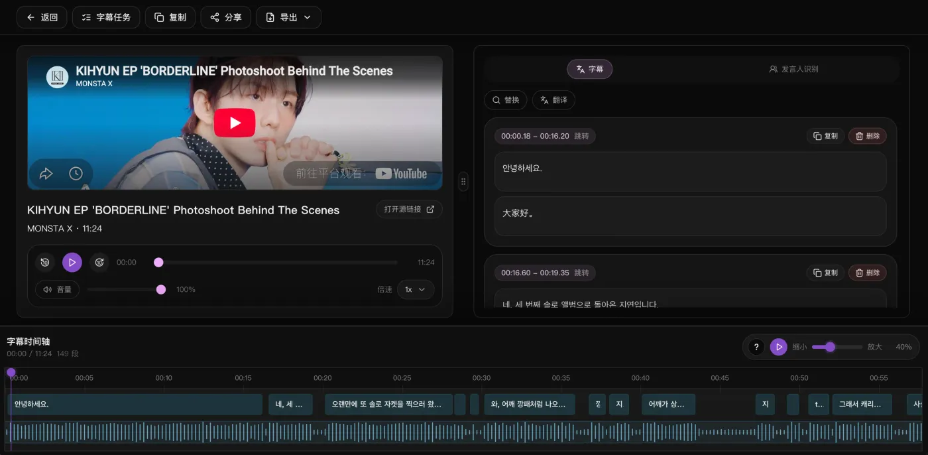Screen dimensions: 928x455
Task: Edit the 안녕하세요. subtitle text field
Action: [x=690, y=172]
